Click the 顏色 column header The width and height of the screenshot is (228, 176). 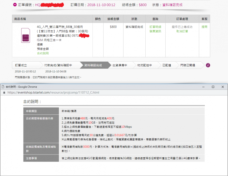click(98, 19)
